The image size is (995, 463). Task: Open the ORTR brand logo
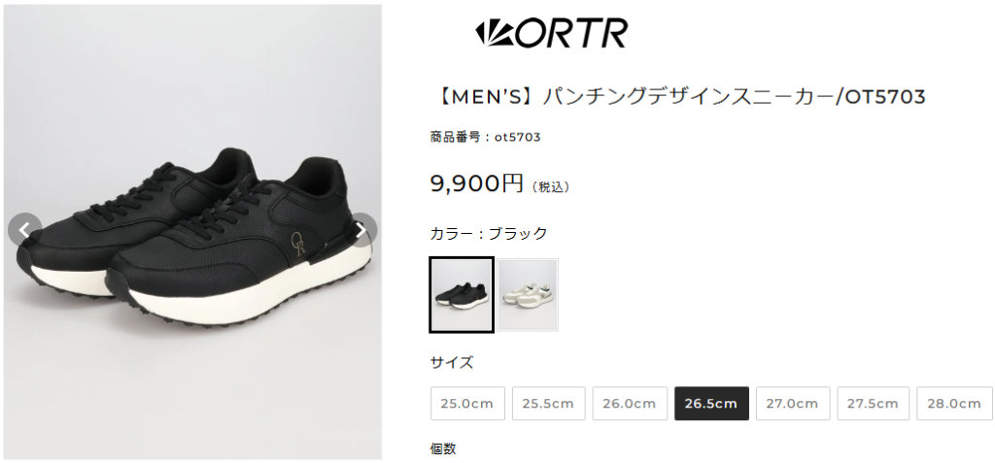tap(552, 33)
